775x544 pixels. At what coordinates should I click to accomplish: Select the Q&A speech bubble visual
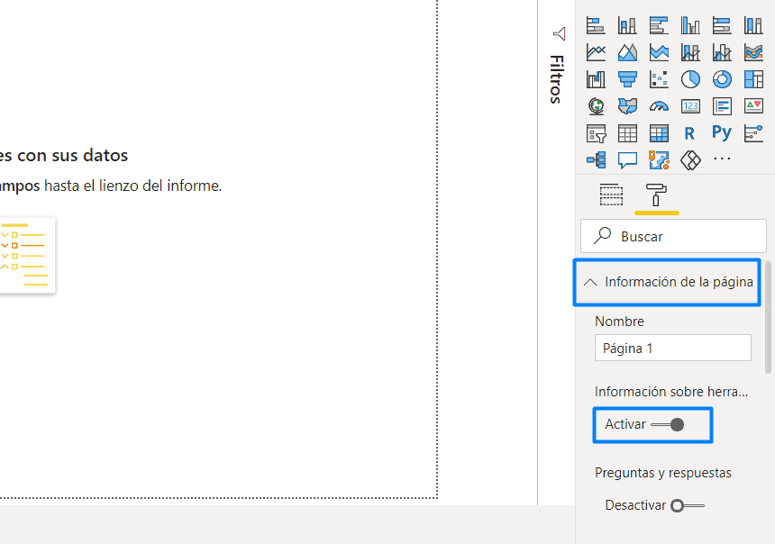pyautogui.click(x=627, y=159)
